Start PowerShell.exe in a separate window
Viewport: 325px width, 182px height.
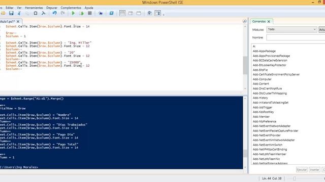112,13
